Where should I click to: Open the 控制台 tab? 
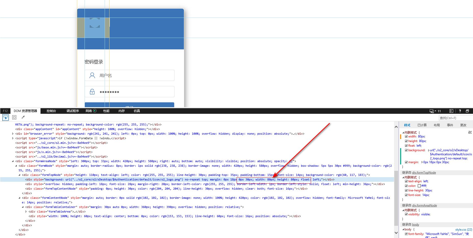[x=51, y=111]
